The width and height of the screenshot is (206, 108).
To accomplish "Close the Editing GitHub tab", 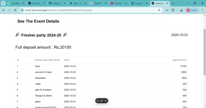I will point(65,3).
